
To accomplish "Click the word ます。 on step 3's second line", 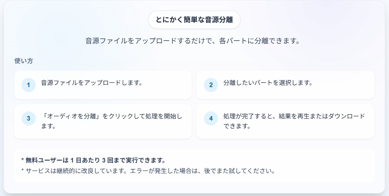I will [x=49, y=126].
